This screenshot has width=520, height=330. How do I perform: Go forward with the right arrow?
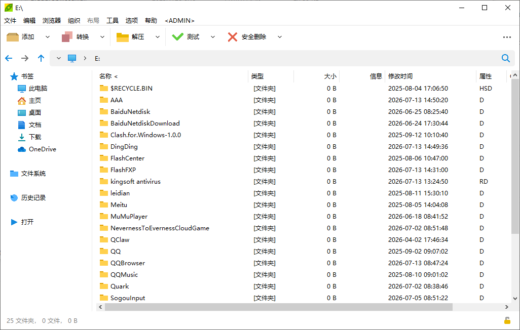click(25, 58)
